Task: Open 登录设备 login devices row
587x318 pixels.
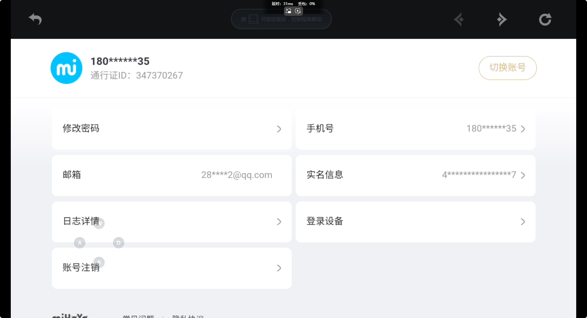Action: pyautogui.click(x=415, y=222)
